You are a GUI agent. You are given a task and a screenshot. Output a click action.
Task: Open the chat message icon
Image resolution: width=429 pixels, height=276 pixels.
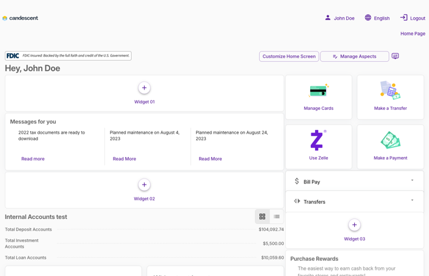[x=395, y=56]
